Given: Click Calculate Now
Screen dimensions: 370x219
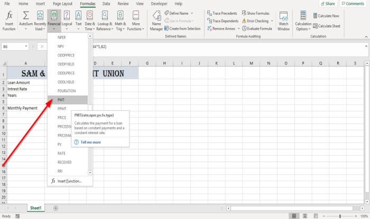Looking at the screenshot, I should [x=326, y=16].
